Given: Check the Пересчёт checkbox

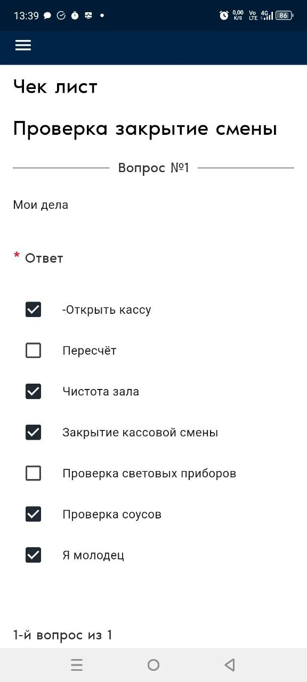Looking at the screenshot, I should tap(33, 351).
